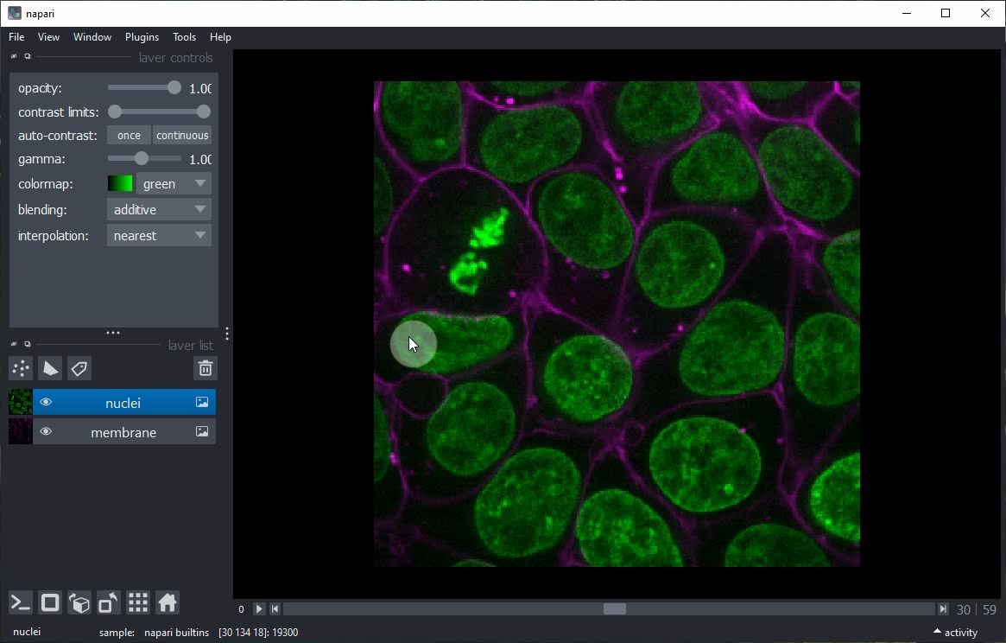Open the blending dropdown set to additive

[159, 210]
